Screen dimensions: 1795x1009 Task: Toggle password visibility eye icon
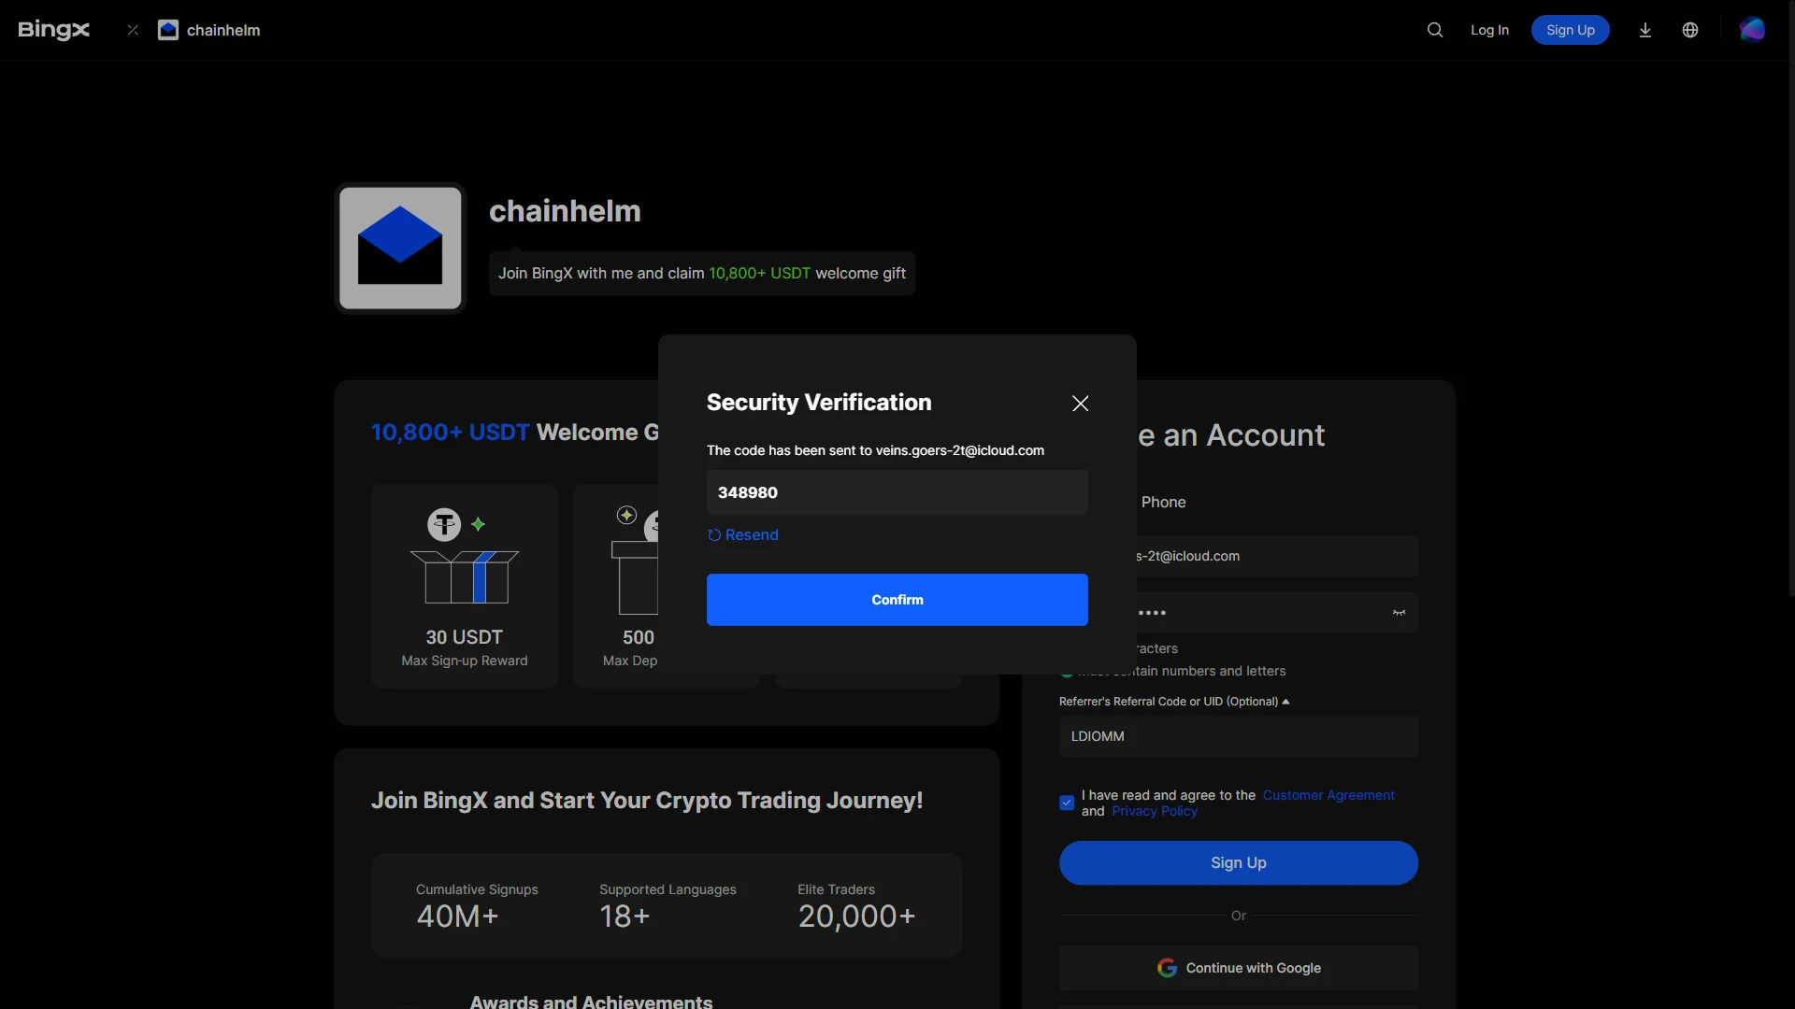pos(1400,613)
